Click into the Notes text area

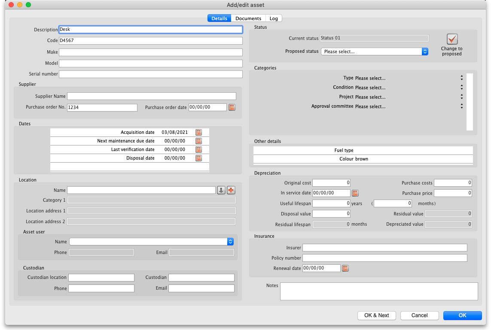[x=378, y=291]
